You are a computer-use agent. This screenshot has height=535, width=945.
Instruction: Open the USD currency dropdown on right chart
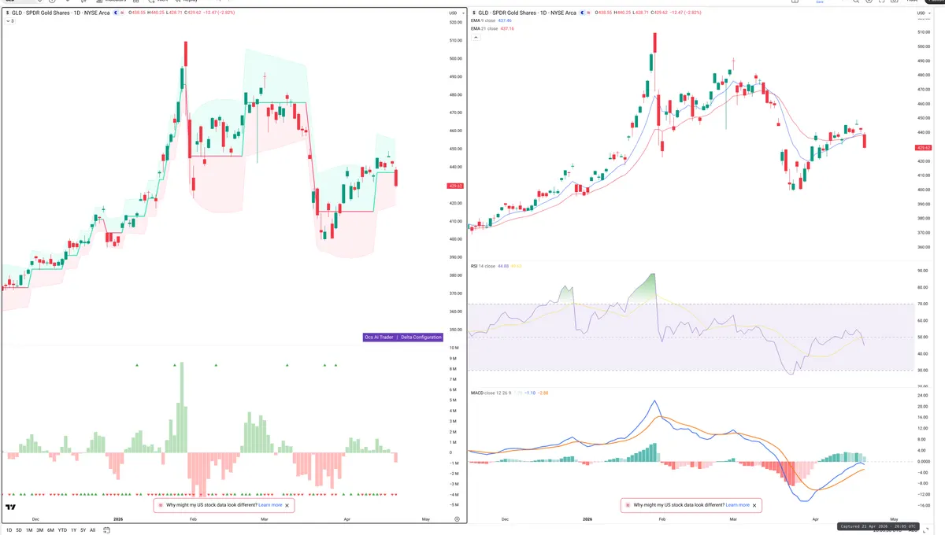click(x=922, y=13)
